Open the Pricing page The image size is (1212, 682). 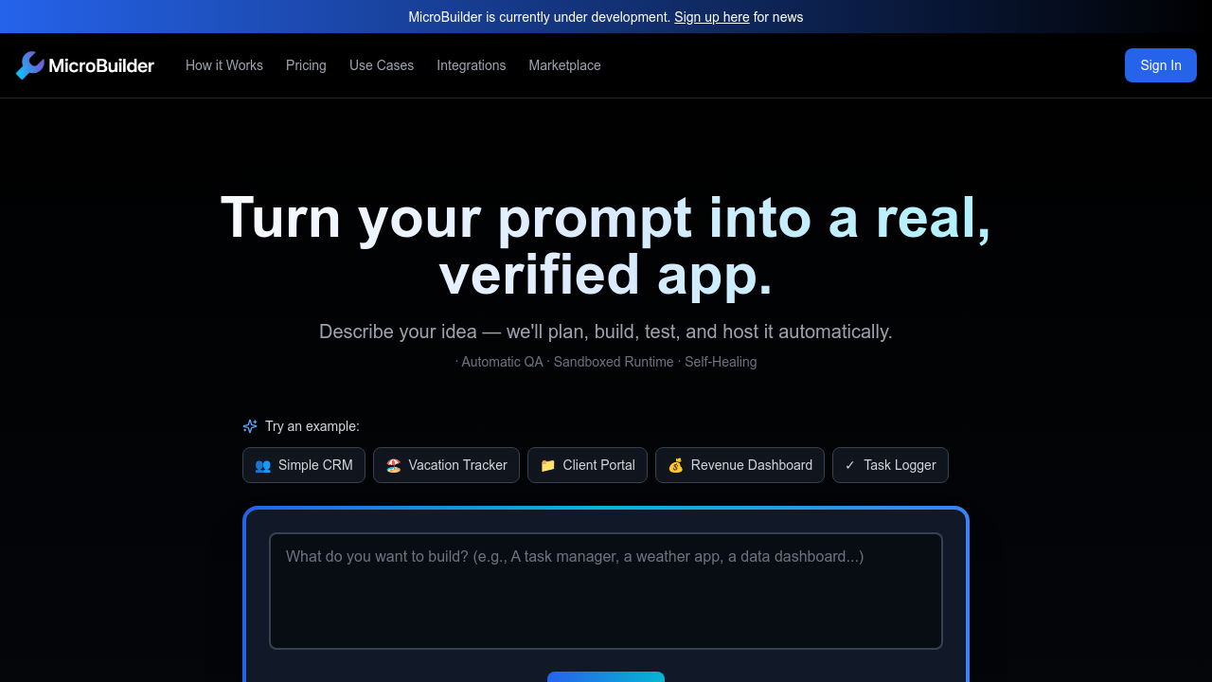[x=306, y=65]
